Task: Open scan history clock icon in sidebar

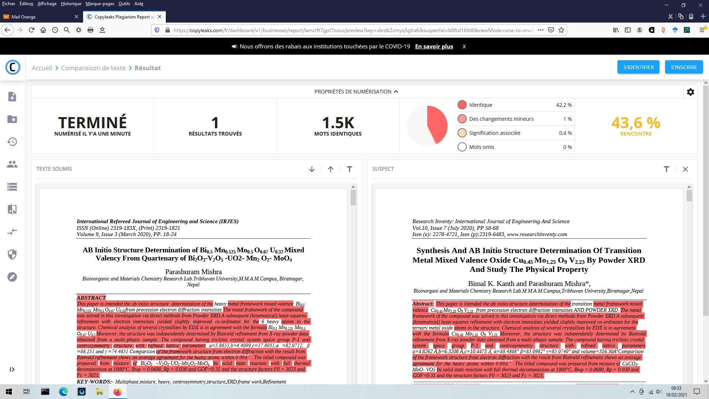Action: pyautogui.click(x=12, y=142)
